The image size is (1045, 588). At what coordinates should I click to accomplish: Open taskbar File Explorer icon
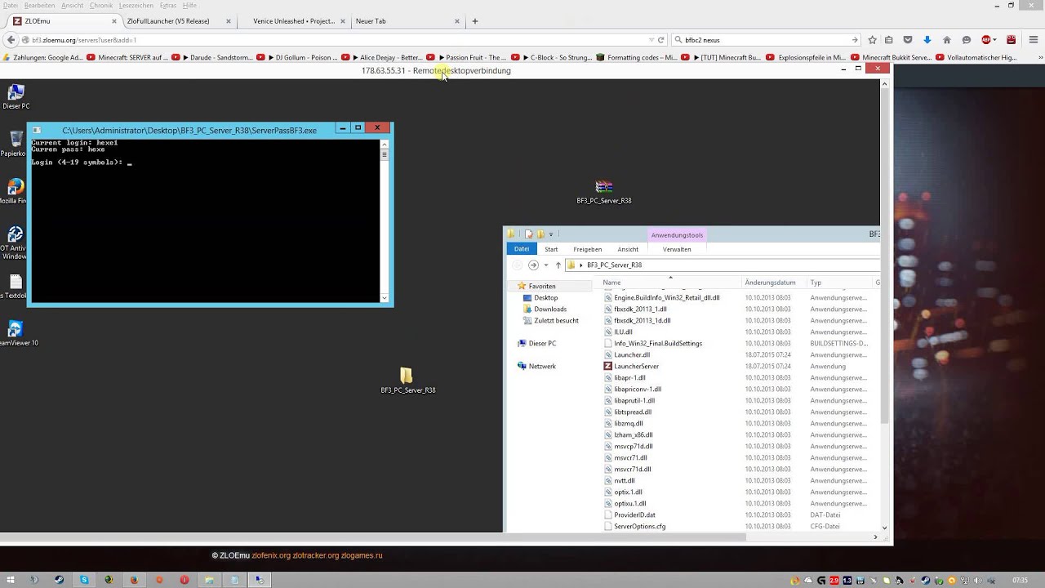click(209, 580)
